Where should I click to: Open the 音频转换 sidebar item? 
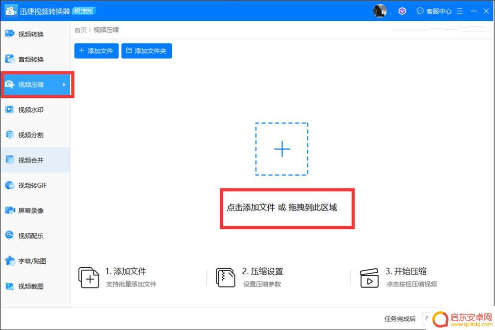[x=35, y=59]
